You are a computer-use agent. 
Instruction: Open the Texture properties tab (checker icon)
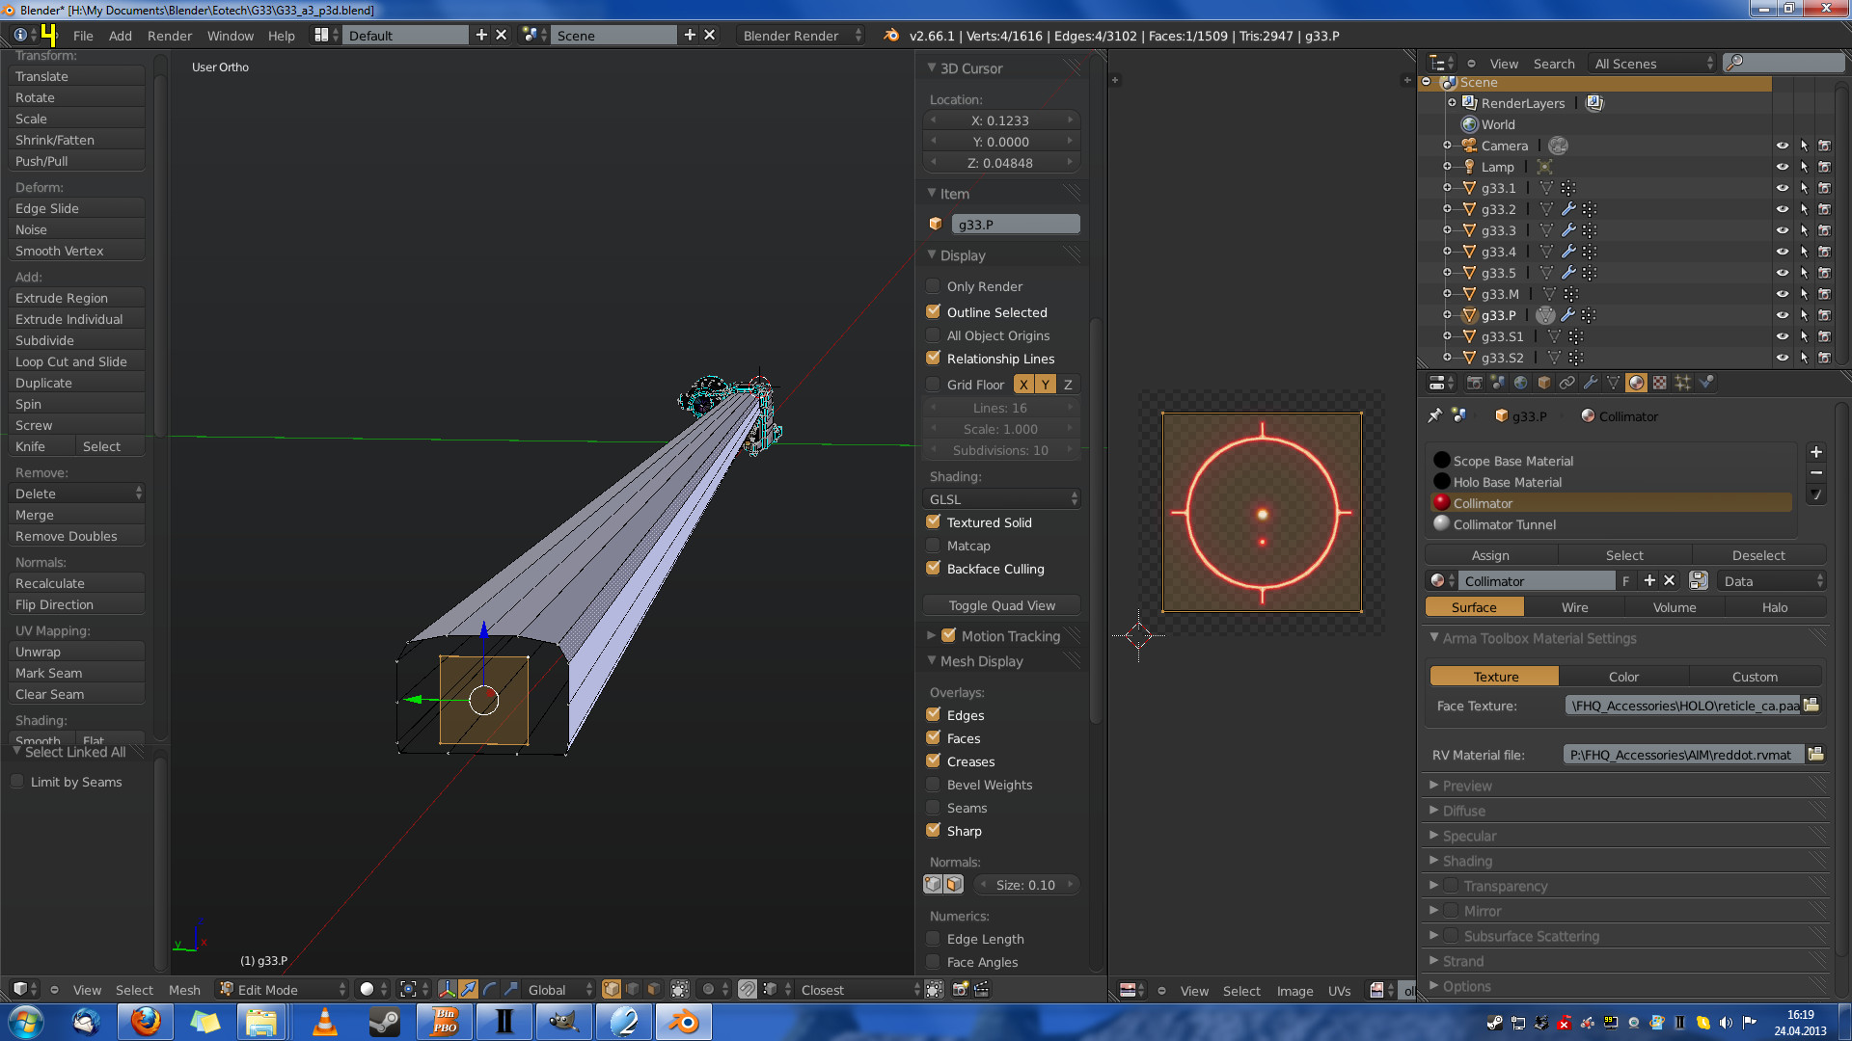[1660, 383]
